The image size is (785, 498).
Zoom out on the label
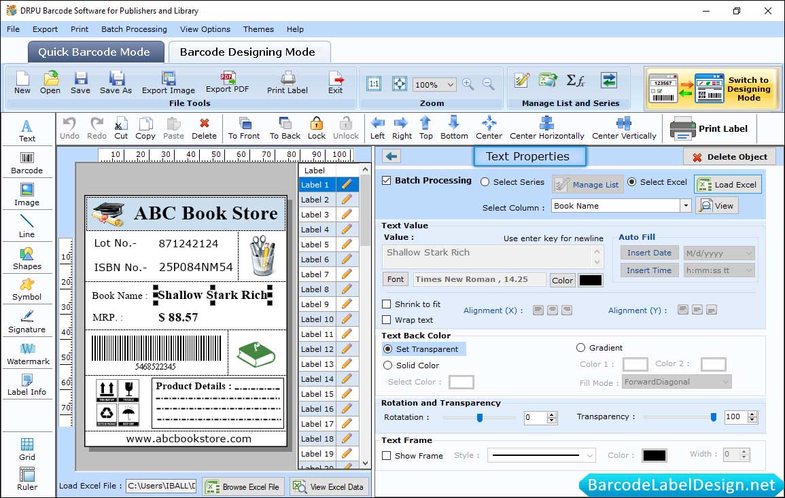pyautogui.click(x=489, y=84)
